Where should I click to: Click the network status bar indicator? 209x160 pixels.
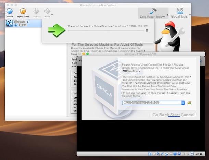pos(162,154)
